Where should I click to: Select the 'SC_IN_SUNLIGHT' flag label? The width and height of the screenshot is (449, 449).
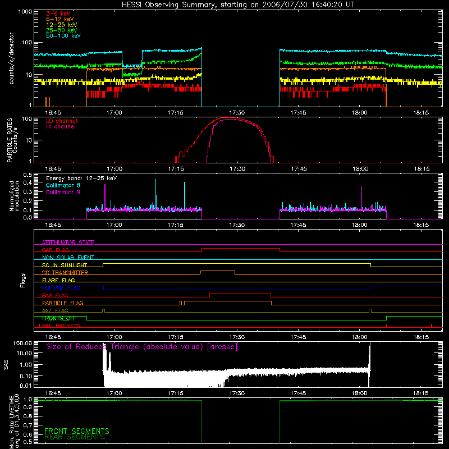(x=65, y=265)
